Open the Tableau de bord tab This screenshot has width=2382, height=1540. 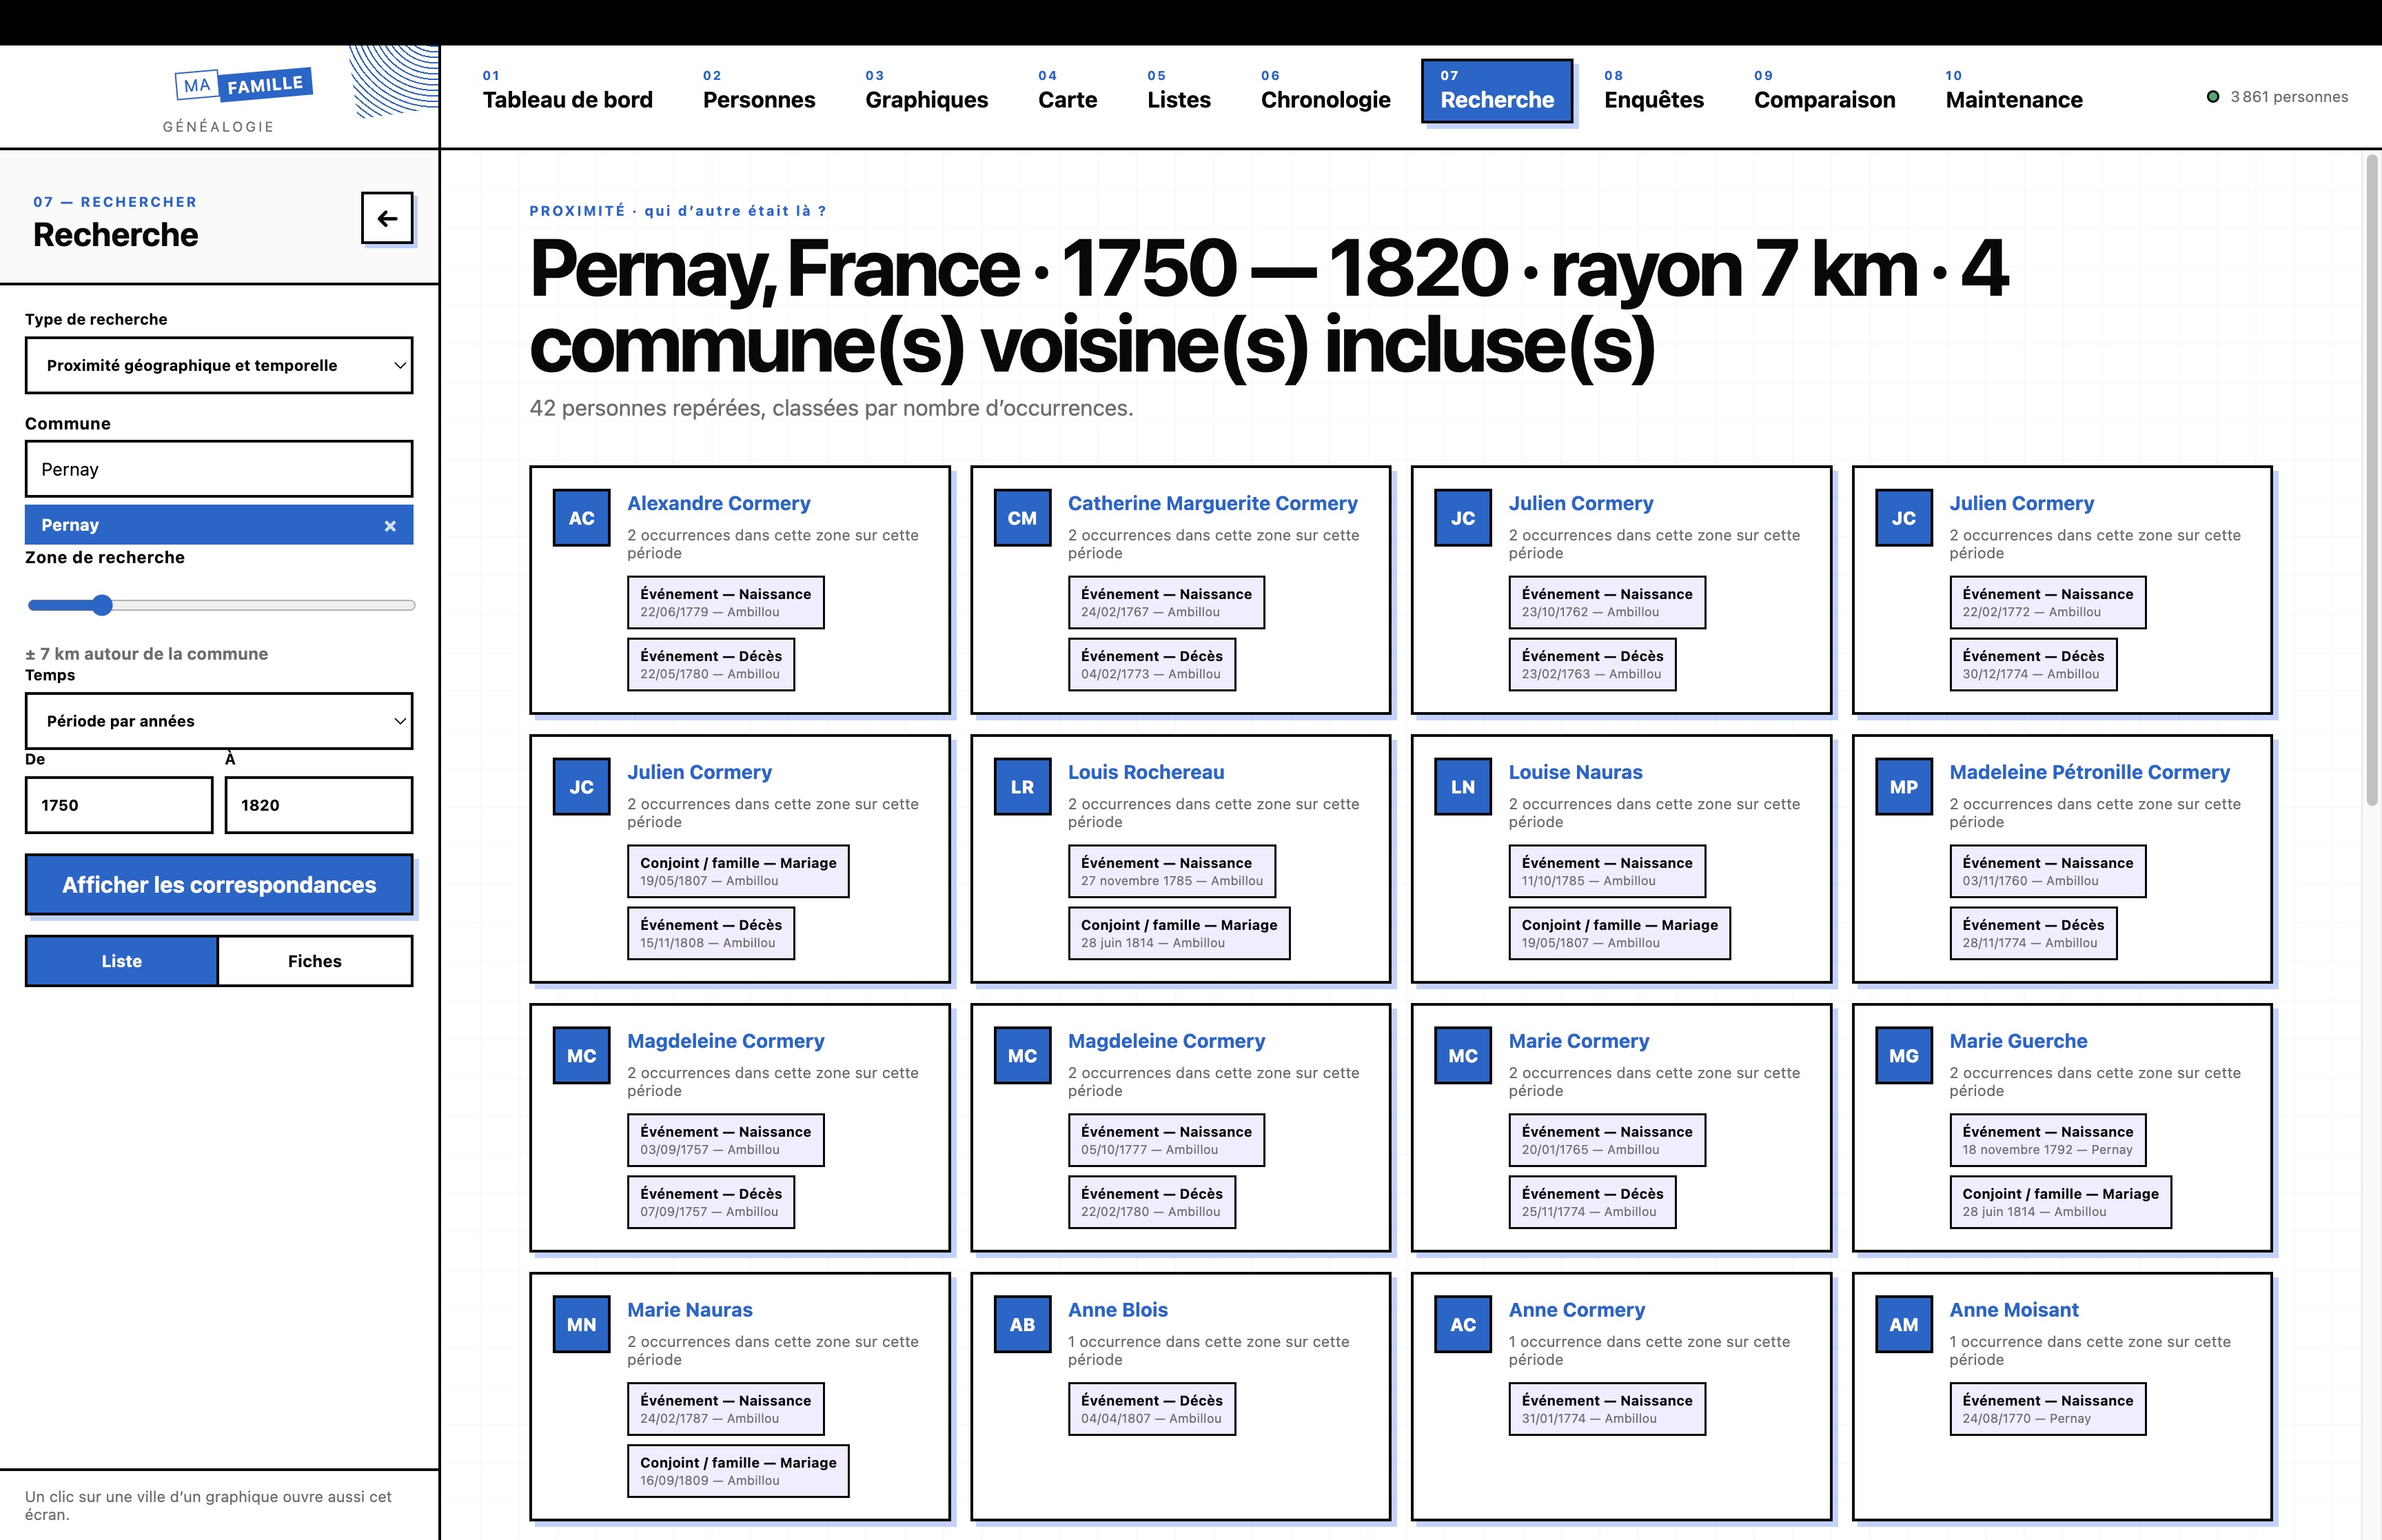click(x=568, y=91)
